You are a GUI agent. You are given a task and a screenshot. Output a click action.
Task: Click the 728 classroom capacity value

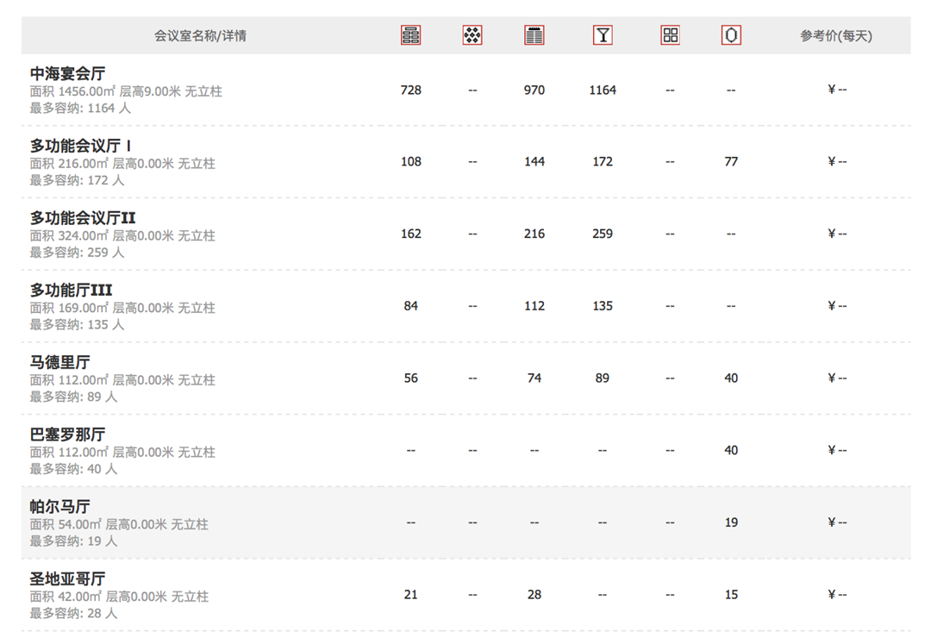pos(411,90)
